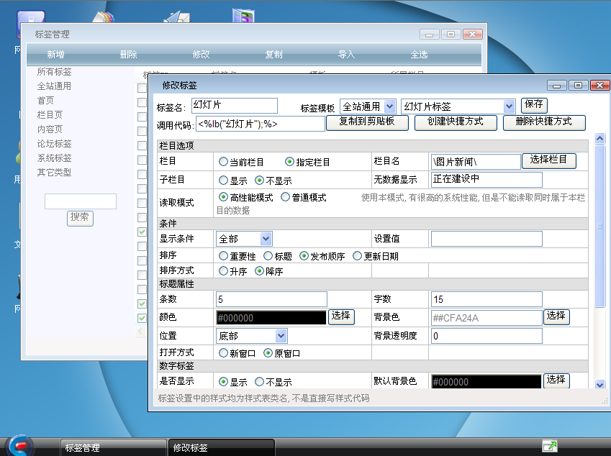The image size is (611, 456).
Task: Choose 普通模式 as the read mode
Action: point(286,197)
